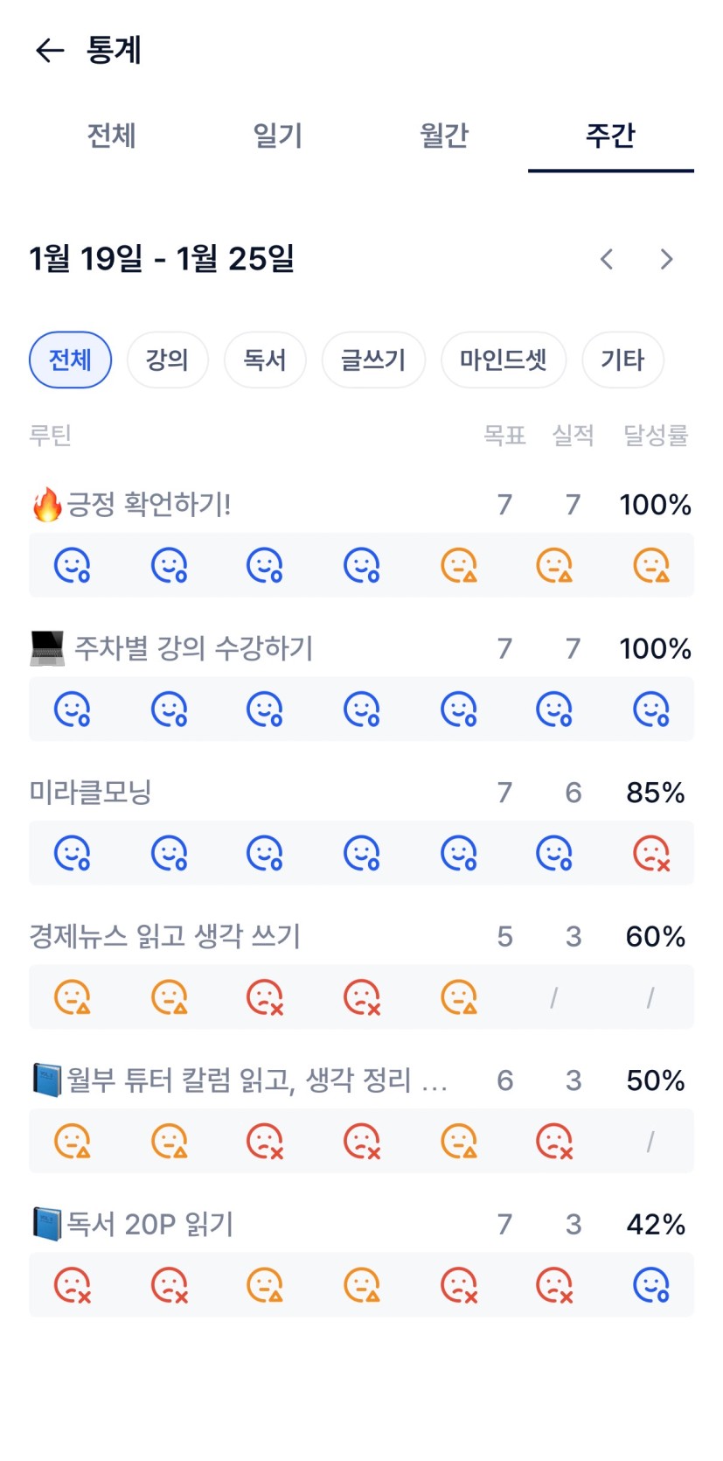Choose the 글쓰기 filter chip

[373, 360]
